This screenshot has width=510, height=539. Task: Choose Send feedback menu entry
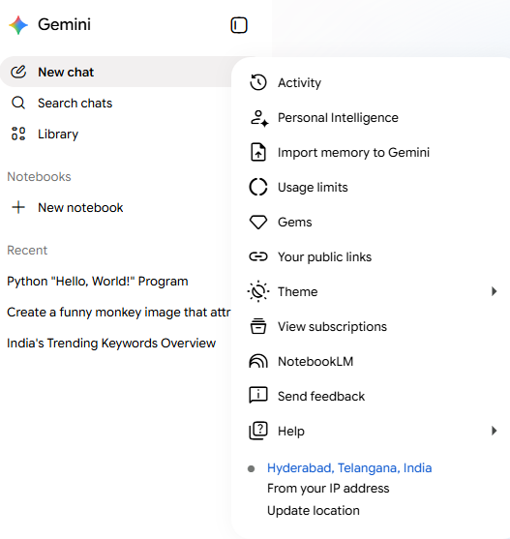pyautogui.click(x=371, y=396)
